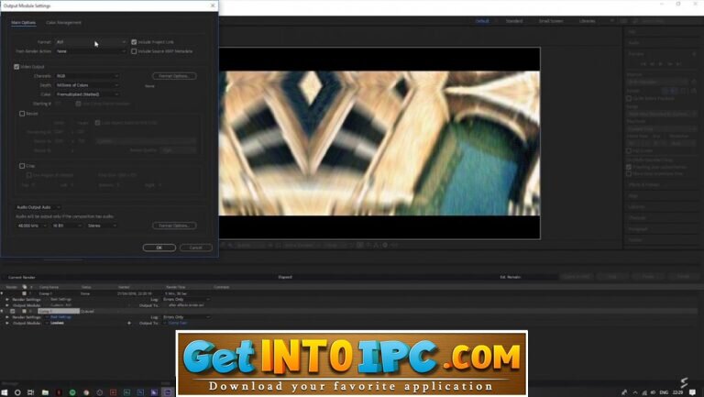704x397 pixels.
Task: Open Task View on the taskbar
Action: (x=30, y=392)
